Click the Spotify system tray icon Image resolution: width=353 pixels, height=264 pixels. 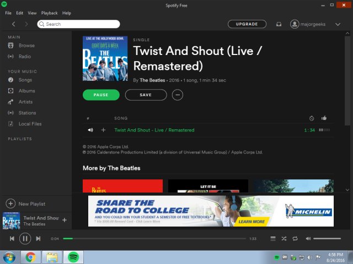(277, 257)
